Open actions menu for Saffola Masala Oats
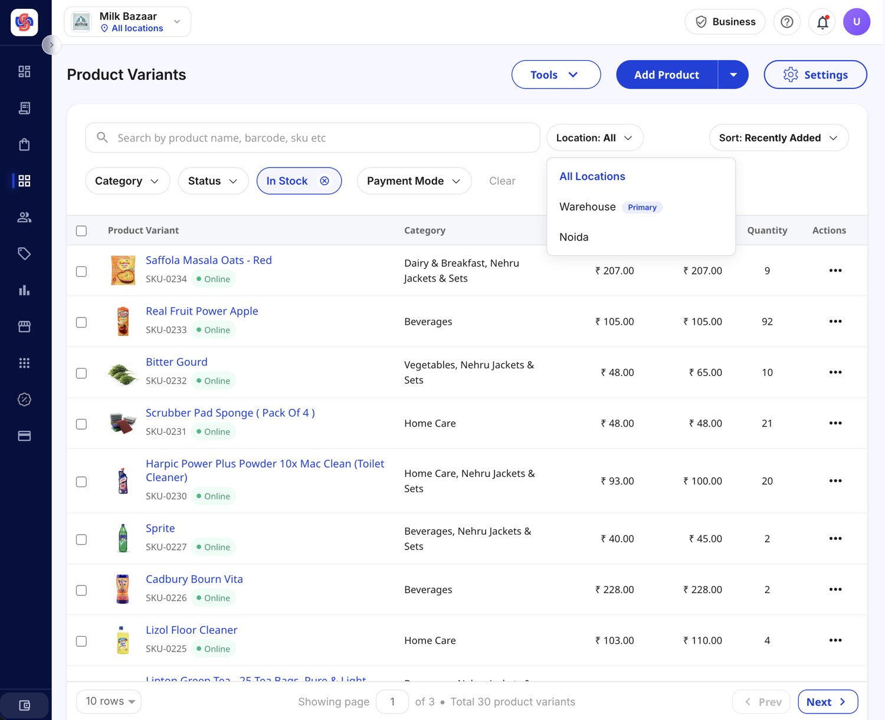 pos(835,270)
